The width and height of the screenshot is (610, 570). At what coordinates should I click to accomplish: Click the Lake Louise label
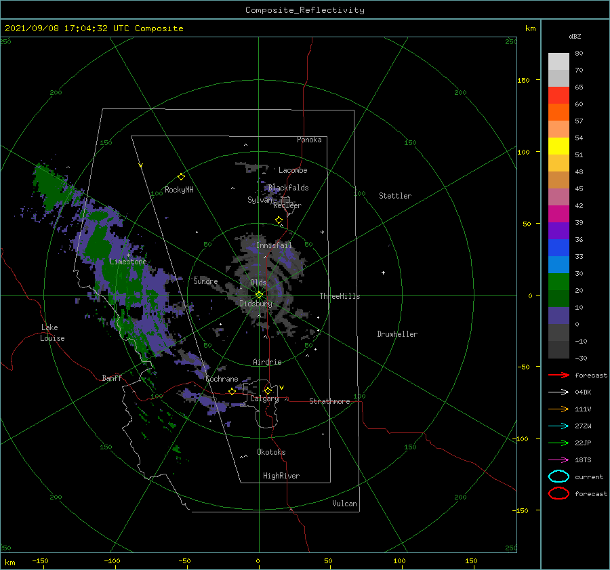click(x=52, y=333)
